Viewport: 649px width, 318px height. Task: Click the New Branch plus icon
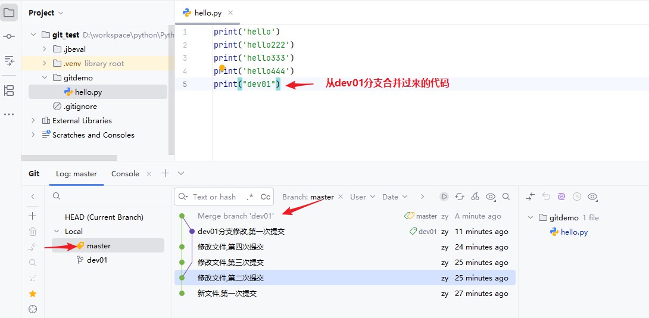click(33, 216)
